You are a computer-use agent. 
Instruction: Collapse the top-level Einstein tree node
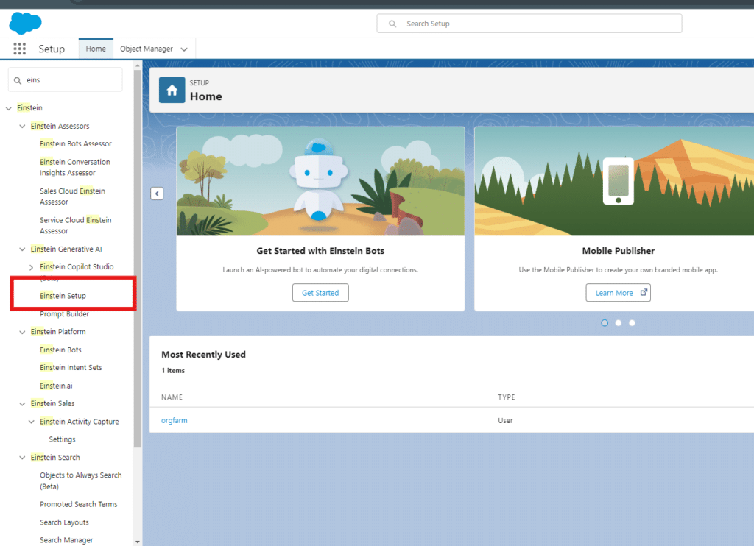click(x=9, y=108)
